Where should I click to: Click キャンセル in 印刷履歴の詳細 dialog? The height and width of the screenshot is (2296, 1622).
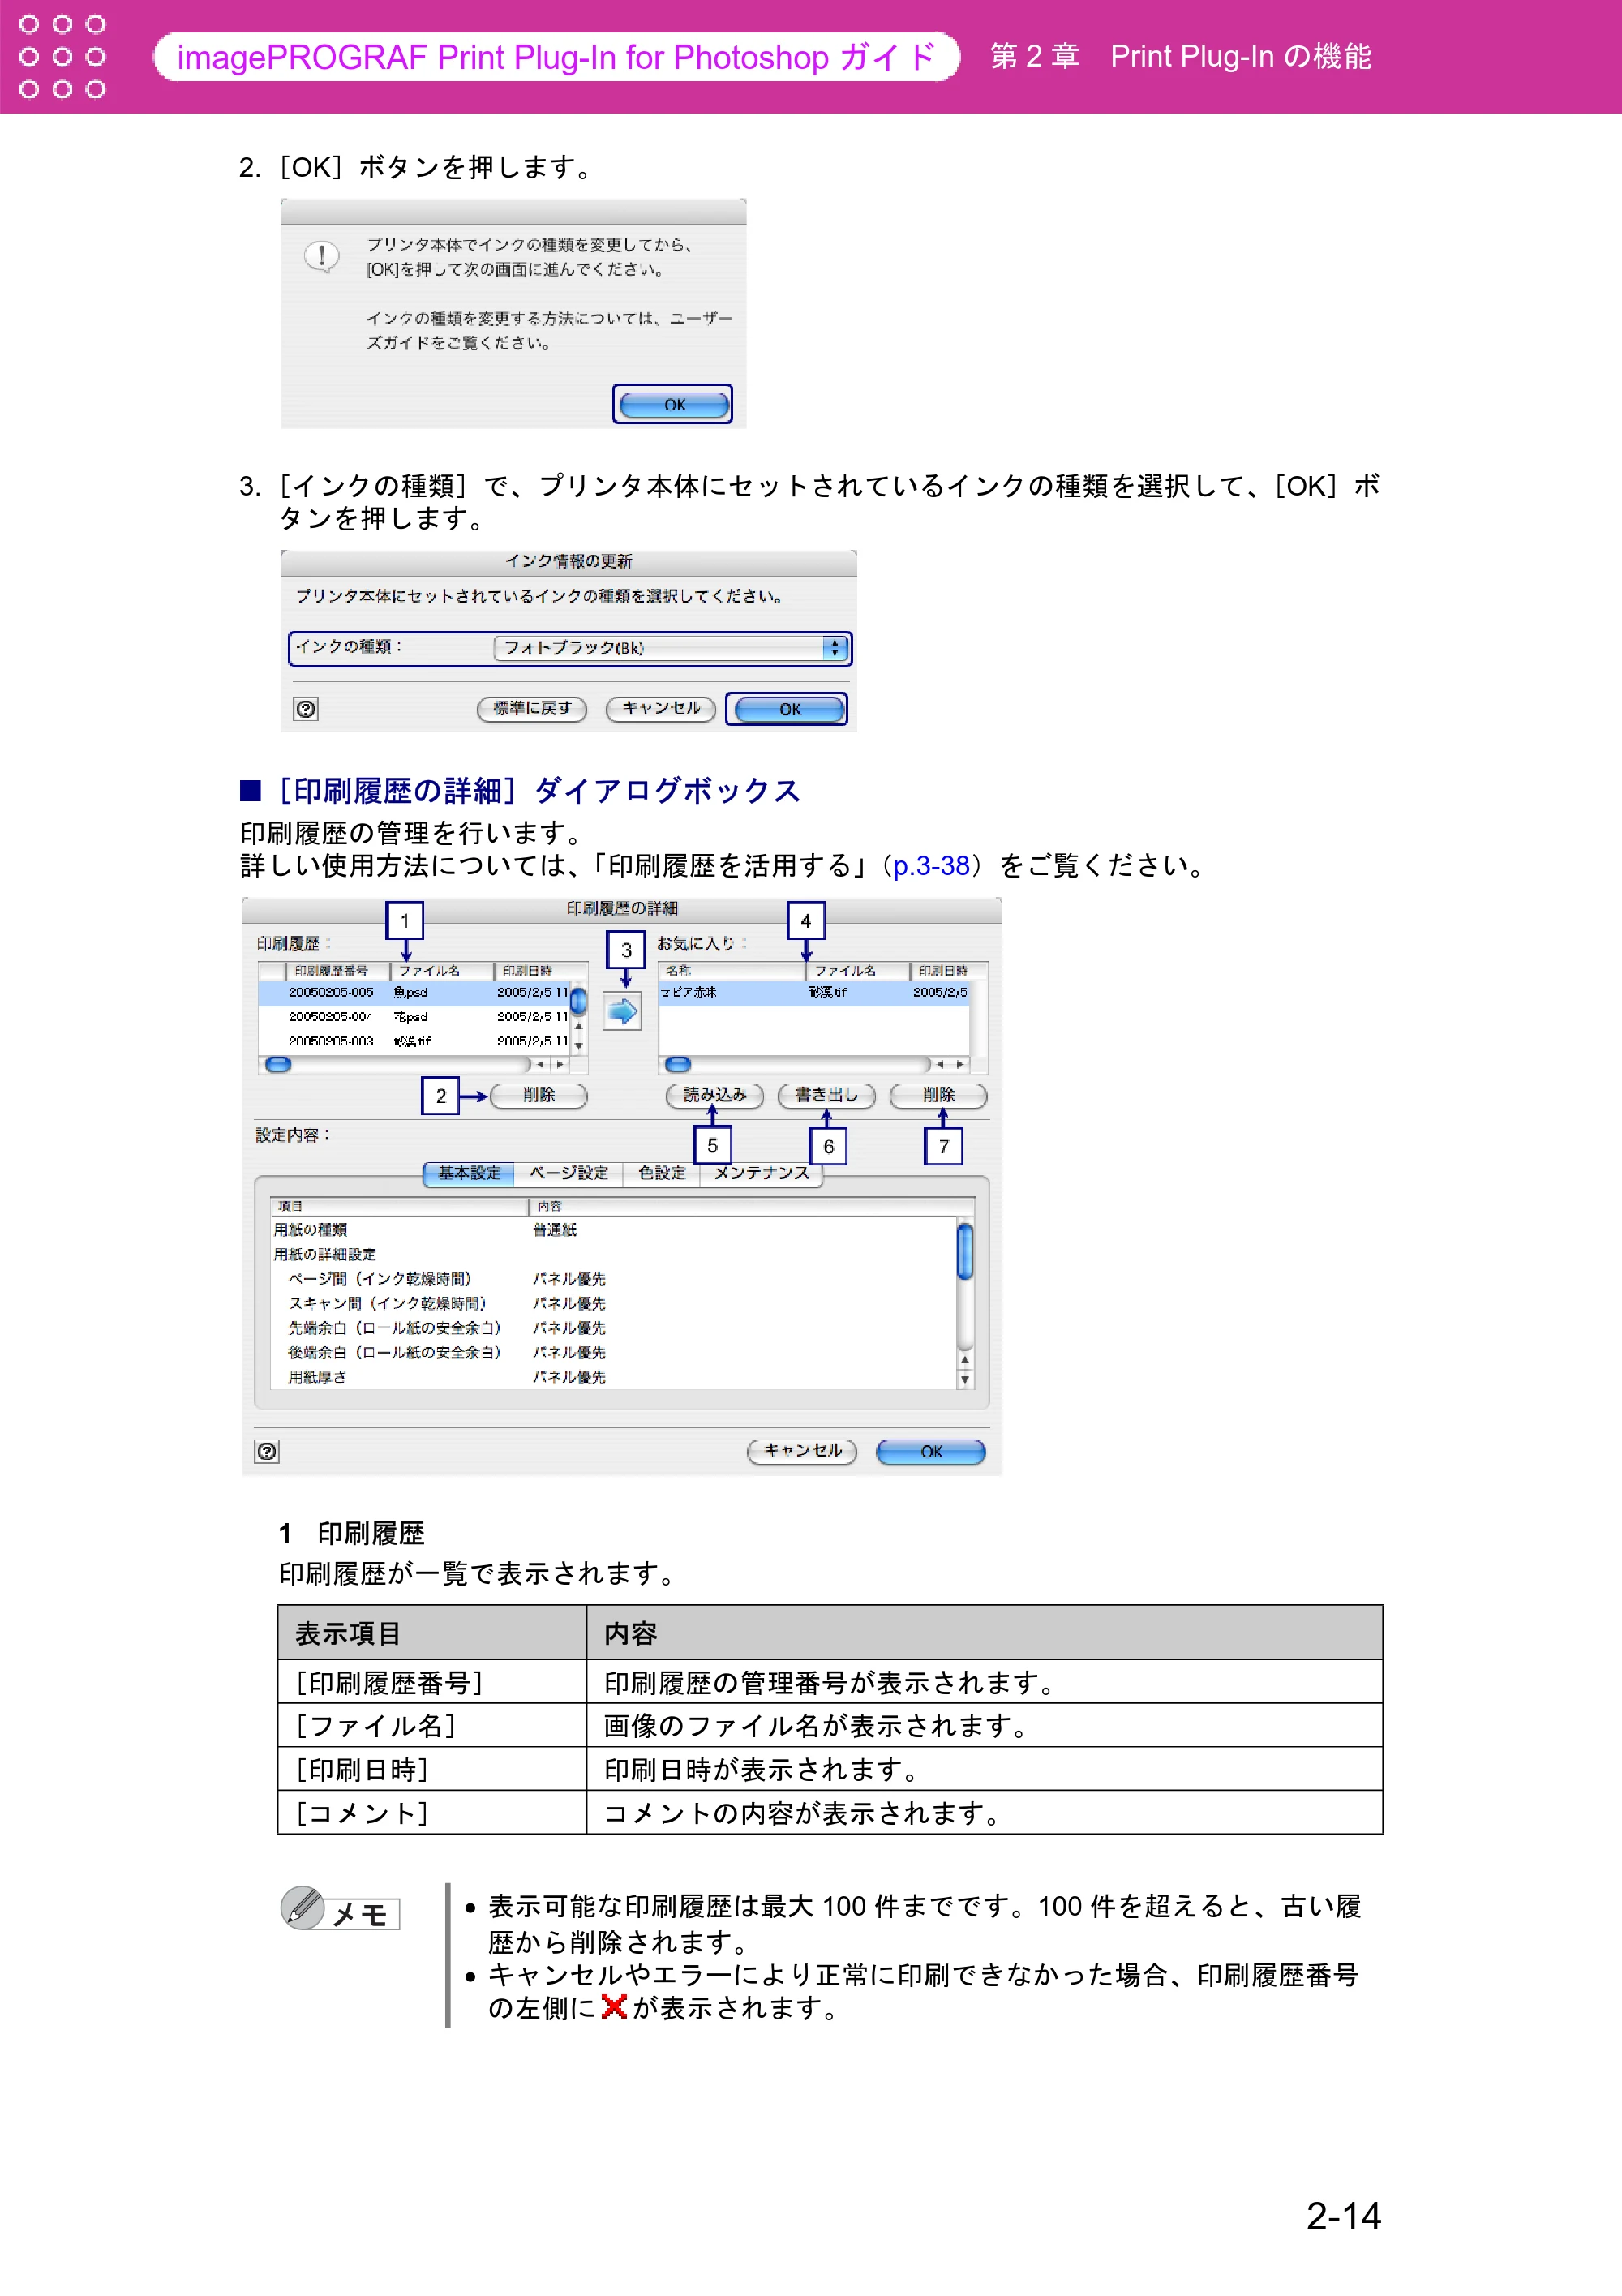tap(802, 1452)
